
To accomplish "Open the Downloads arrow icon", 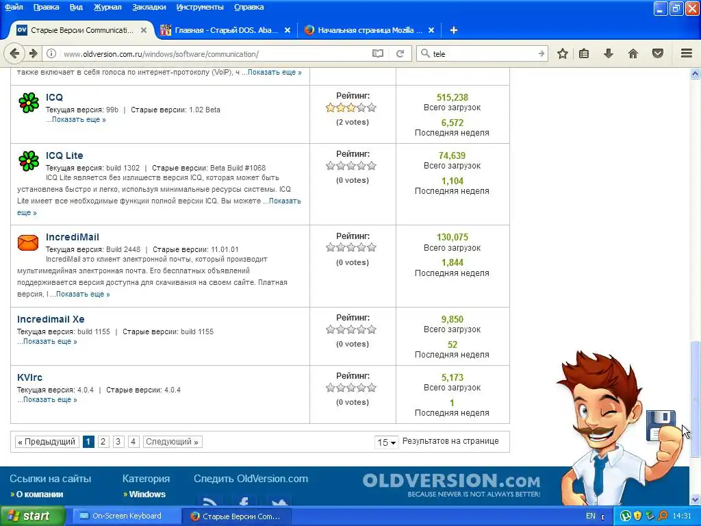I will 608,53.
